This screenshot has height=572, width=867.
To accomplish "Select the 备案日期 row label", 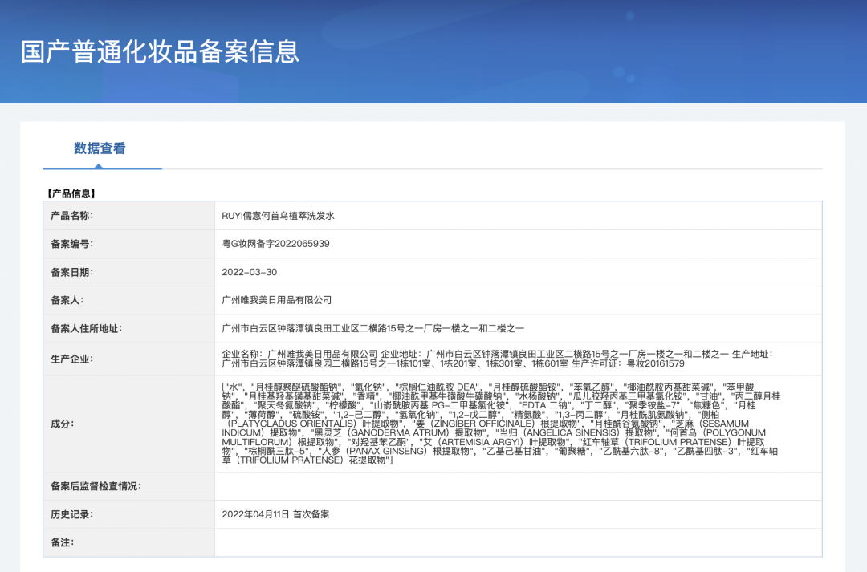I will (72, 272).
